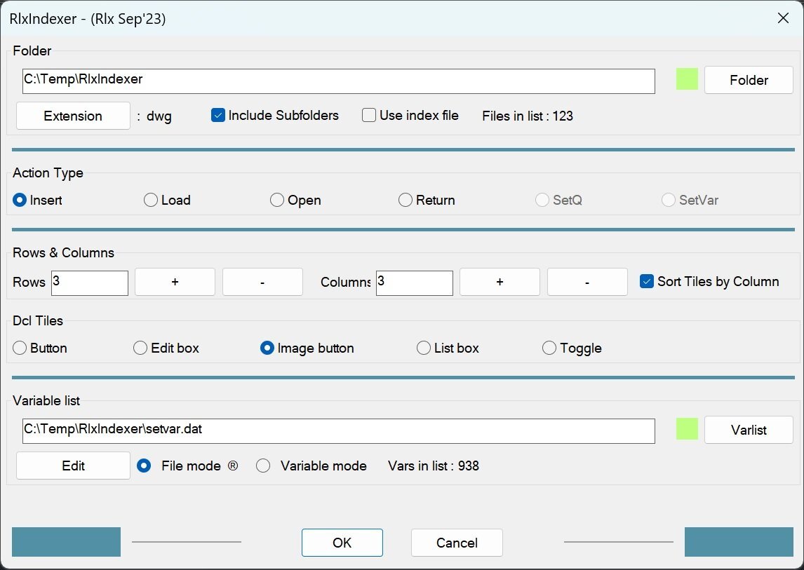Increase columns with the plus button
The width and height of the screenshot is (804, 570).
(x=500, y=282)
